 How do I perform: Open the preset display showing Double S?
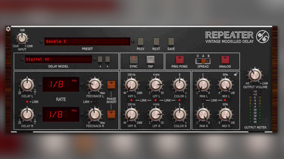point(87,41)
